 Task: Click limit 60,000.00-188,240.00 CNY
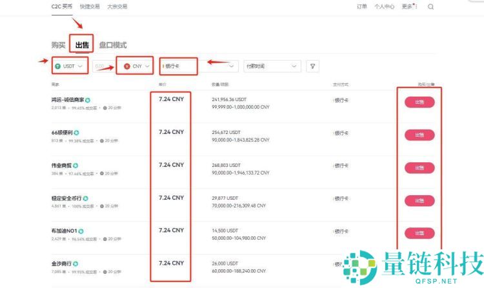(239, 271)
